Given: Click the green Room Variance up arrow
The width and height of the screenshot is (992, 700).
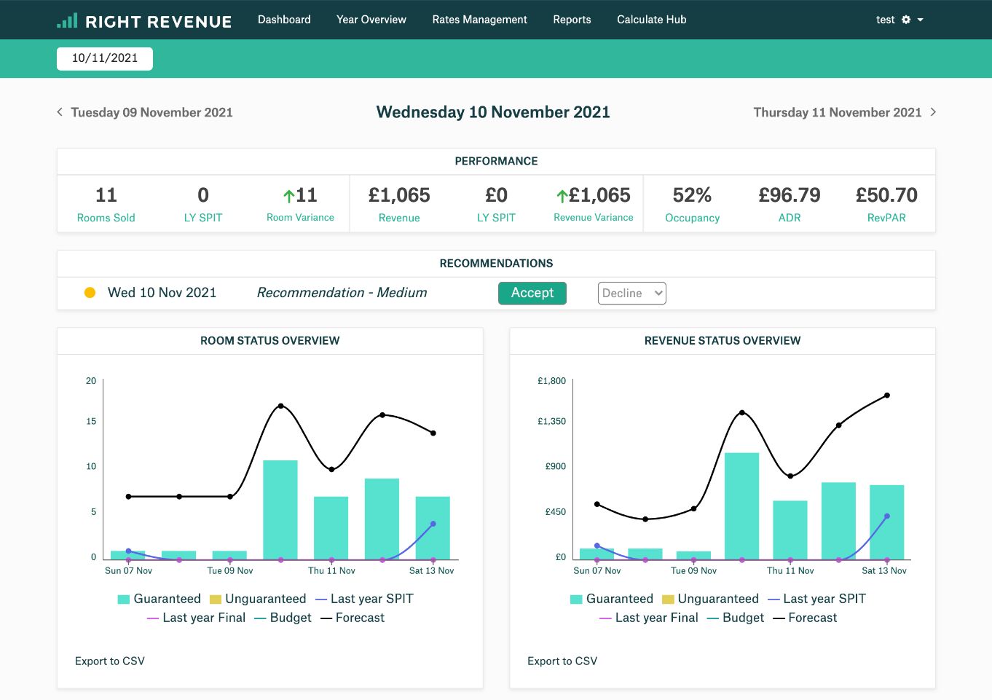Looking at the screenshot, I should click(x=289, y=196).
